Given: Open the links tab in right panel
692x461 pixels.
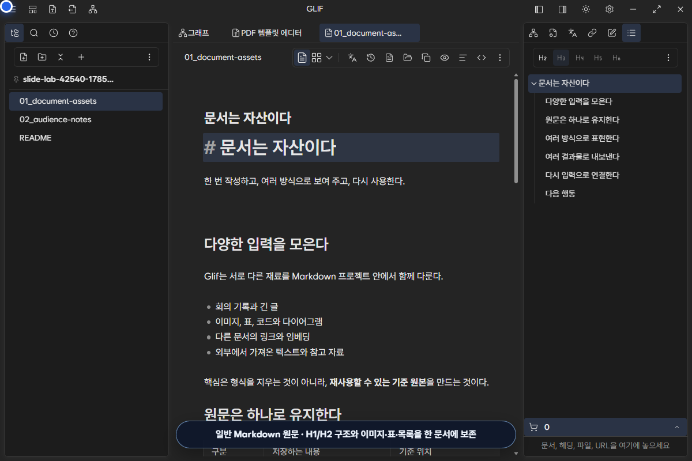Looking at the screenshot, I should point(592,33).
